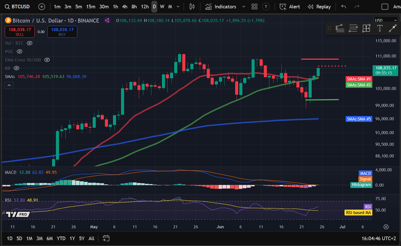The image size is (401, 246).
Task: Expand the favorite indicators dropdown arrow
Action: coord(244,7)
